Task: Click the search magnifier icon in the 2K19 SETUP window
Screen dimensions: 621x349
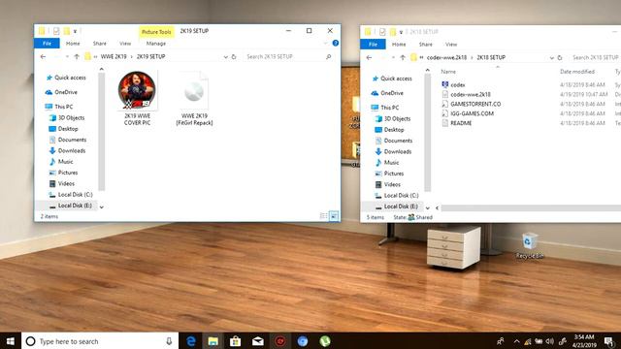Action: [328, 57]
